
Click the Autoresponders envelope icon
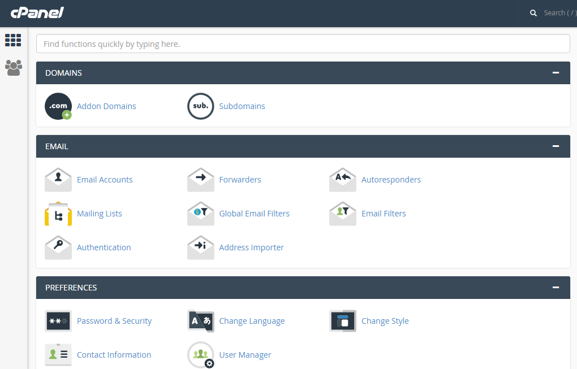[x=343, y=180]
